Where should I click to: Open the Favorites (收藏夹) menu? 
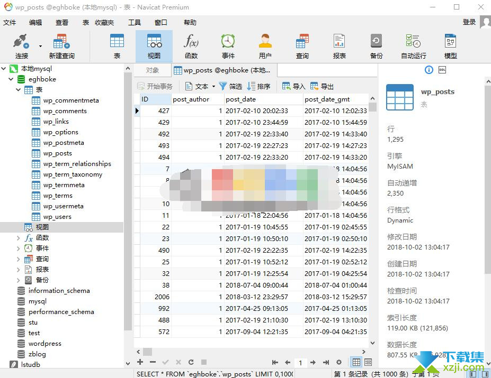point(104,23)
